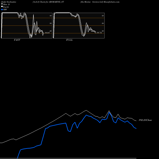Click the 18.01 value in FAST chart
This screenshot has width=159, height=159.
(x=47, y=33)
